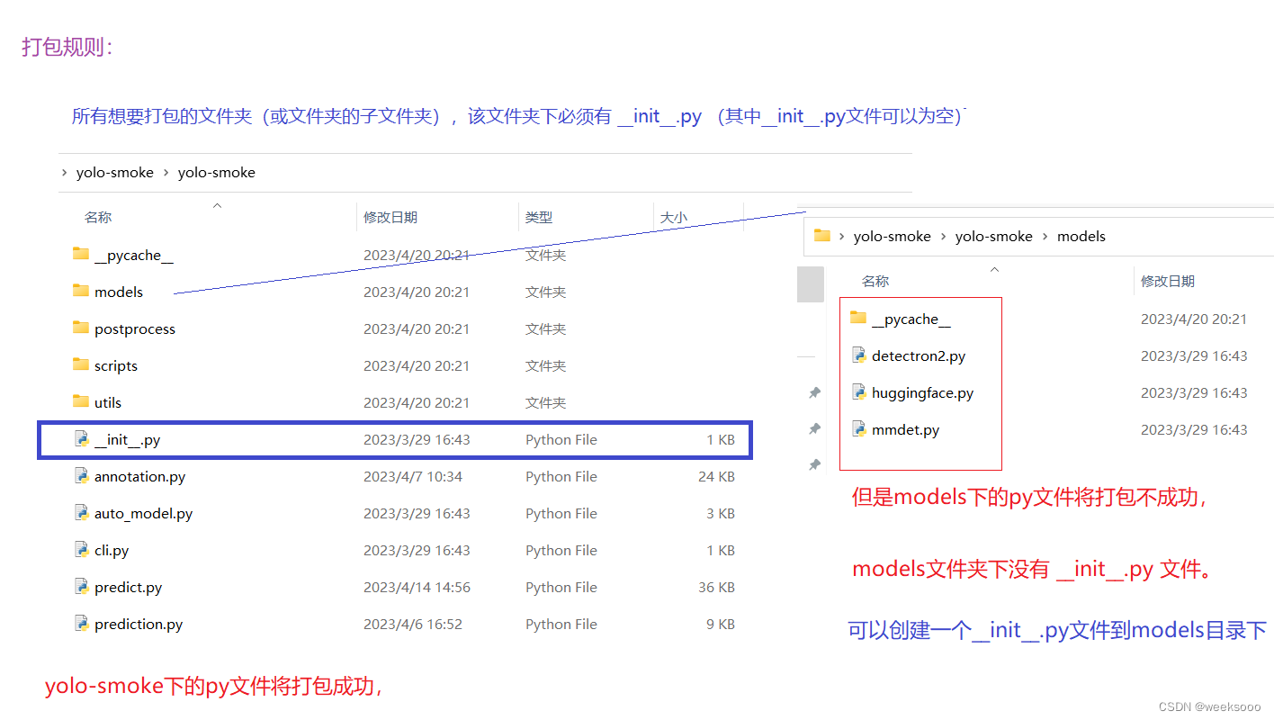Open the __pycache__ folder icon in yolo-smoke window
1274x720 pixels.
click(x=81, y=254)
